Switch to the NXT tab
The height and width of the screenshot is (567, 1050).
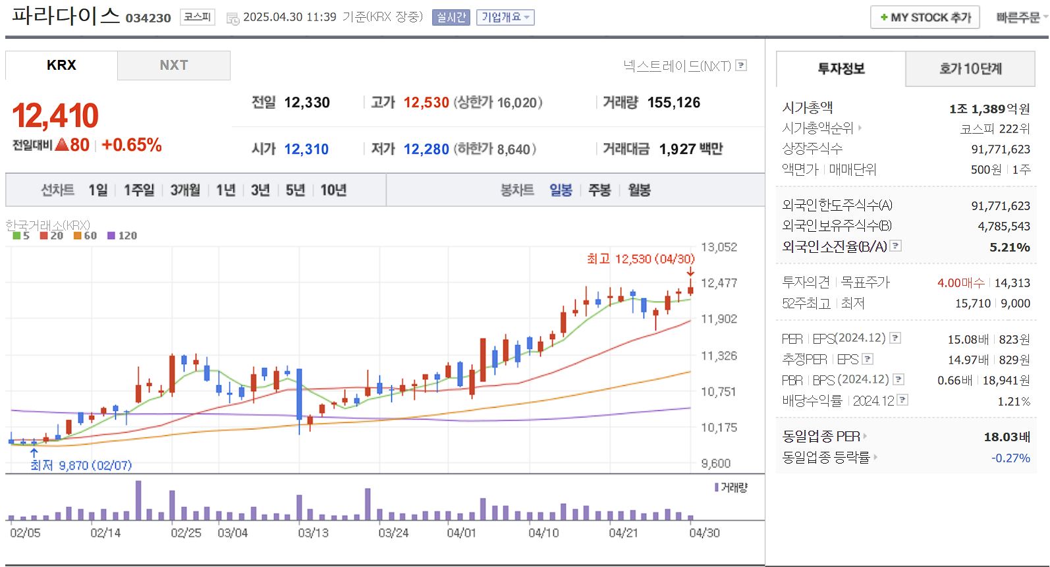pos(174,65)
